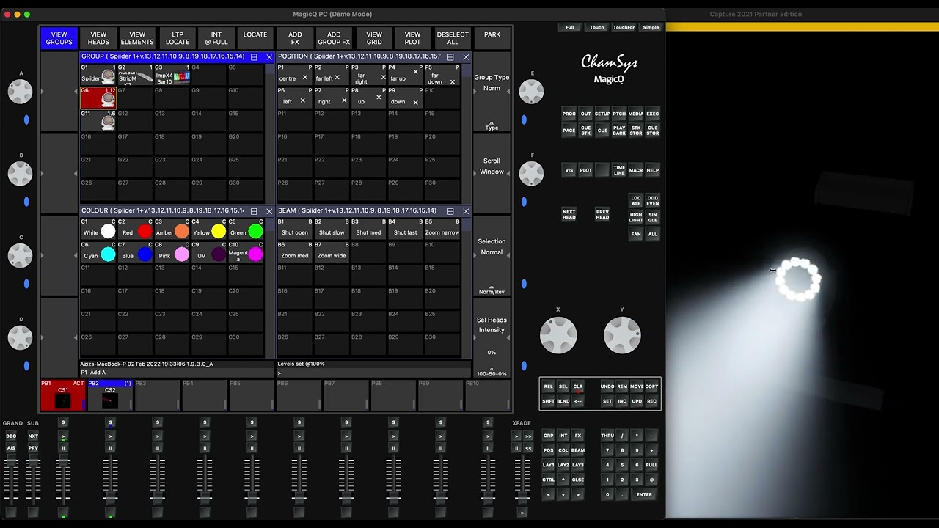The image size is (939, 528).
Task: Open the VIEW GRID tab
Action: click(x=374, y=38)
